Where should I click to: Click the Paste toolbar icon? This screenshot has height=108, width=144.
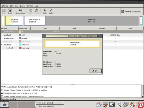coord(36,11)
